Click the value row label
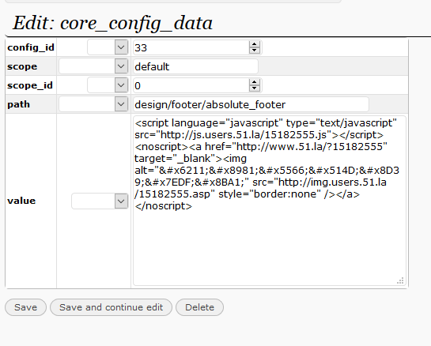Image resolution: width=431 pixels, height=346 pixels. click(x=21, y=201)
